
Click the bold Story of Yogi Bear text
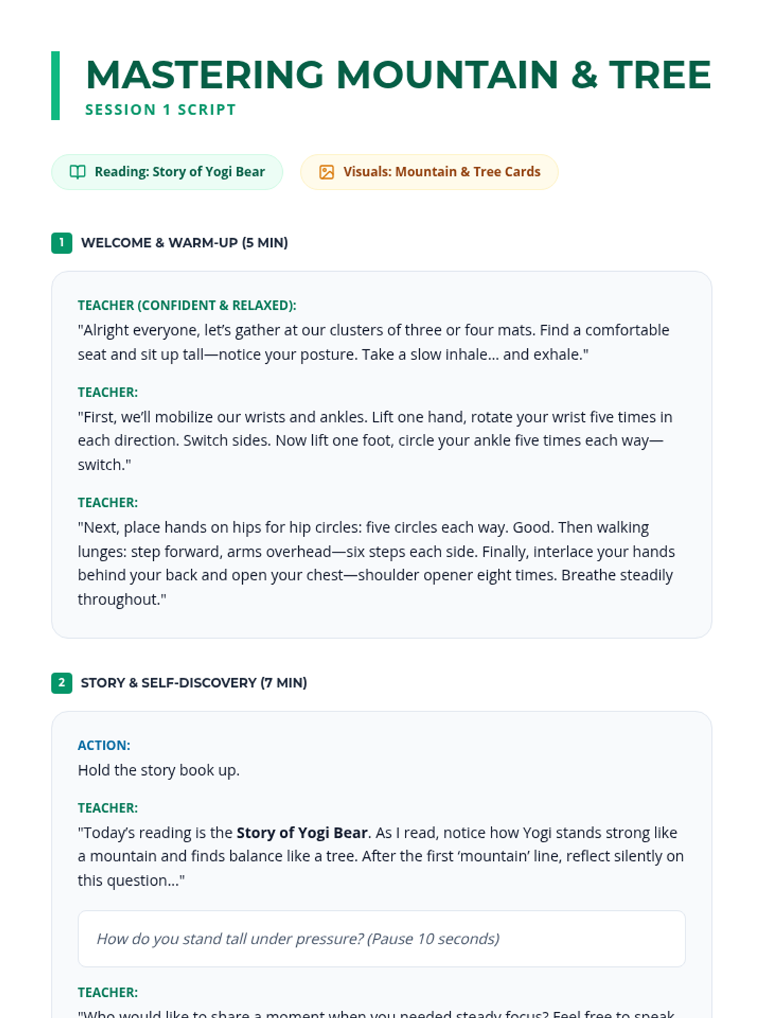[x=302, y=832]
